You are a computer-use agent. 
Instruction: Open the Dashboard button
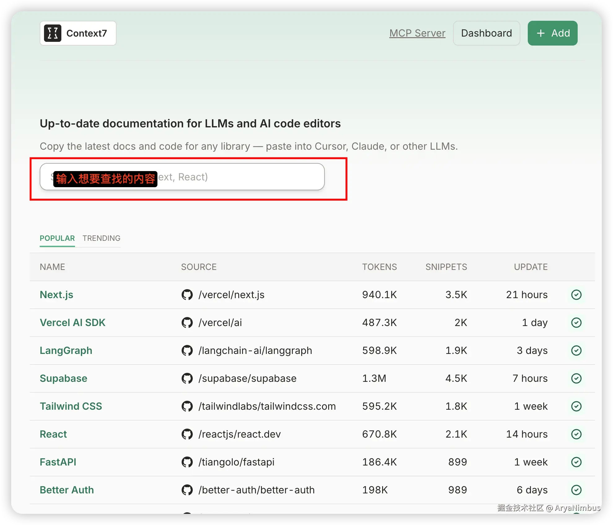(486, 33)
